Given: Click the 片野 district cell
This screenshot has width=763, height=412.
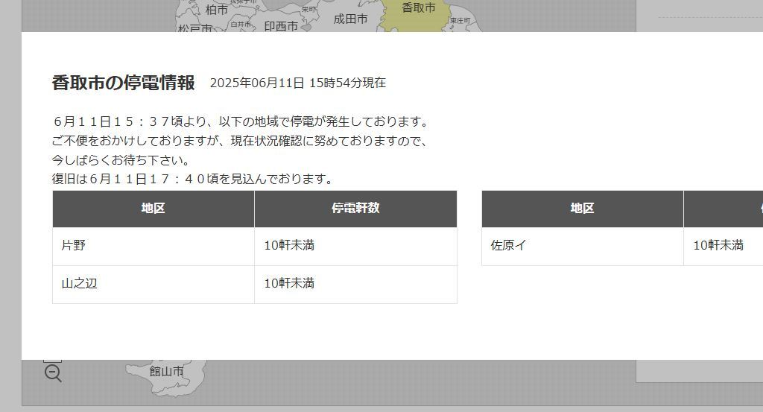Looking at the screenshot, I should pyautogui.click(x=153, y=246).
